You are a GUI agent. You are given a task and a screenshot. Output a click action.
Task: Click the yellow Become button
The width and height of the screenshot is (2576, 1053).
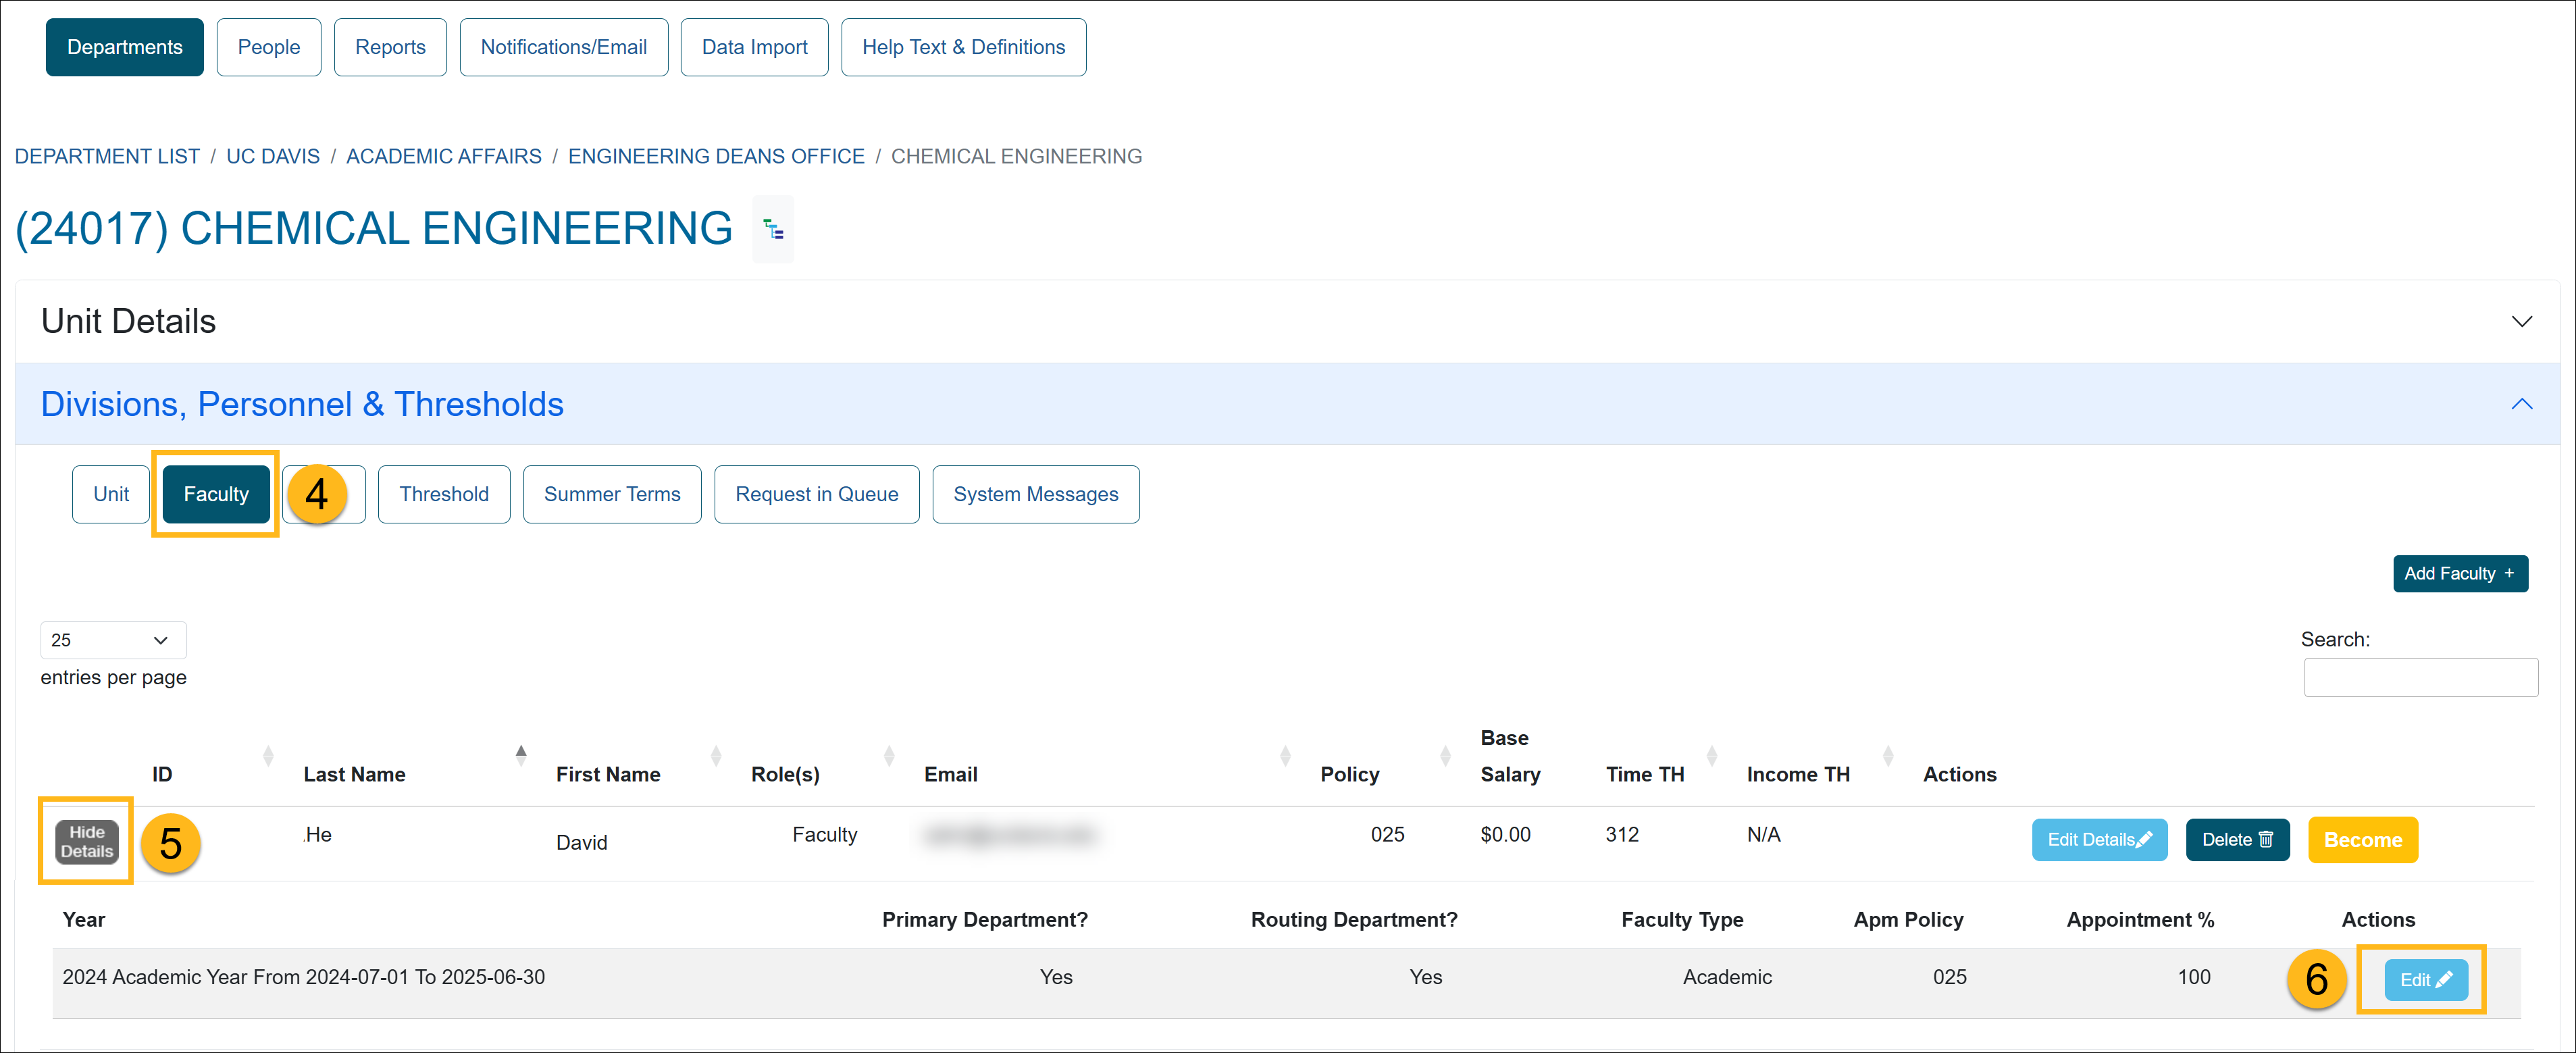pos(2363,840)
